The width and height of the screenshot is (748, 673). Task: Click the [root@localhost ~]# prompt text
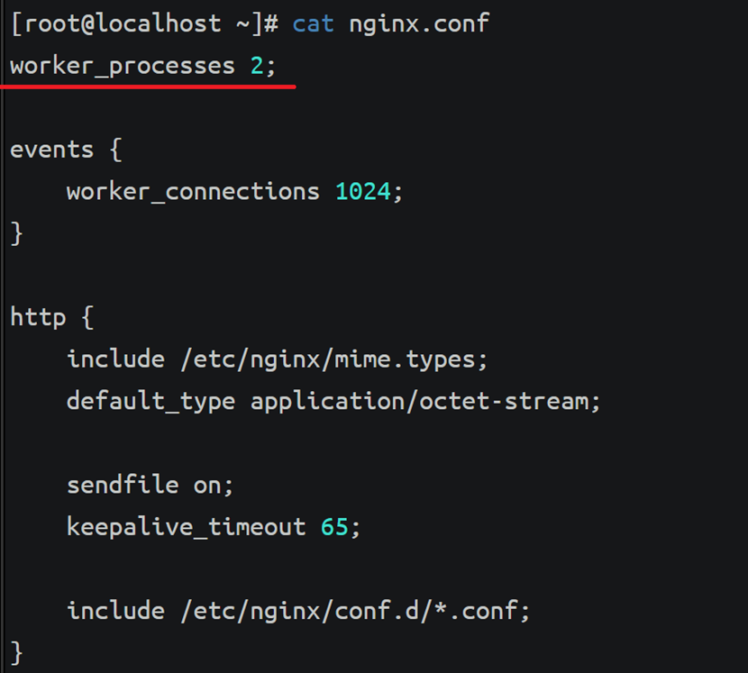[144, 23]
